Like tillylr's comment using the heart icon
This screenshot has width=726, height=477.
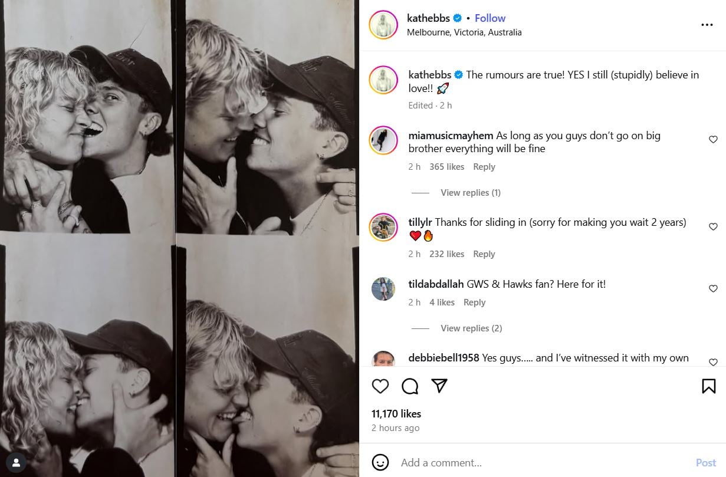pos(713,226)
